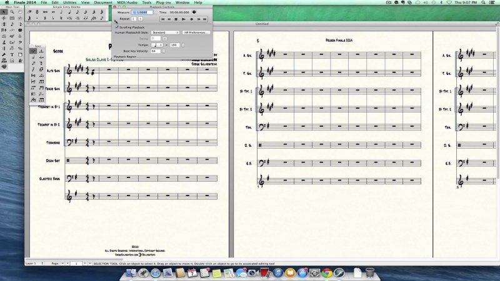Click the Measure field stepper
The height and width of the screenshot is (281, 500).
pos(156,12)
